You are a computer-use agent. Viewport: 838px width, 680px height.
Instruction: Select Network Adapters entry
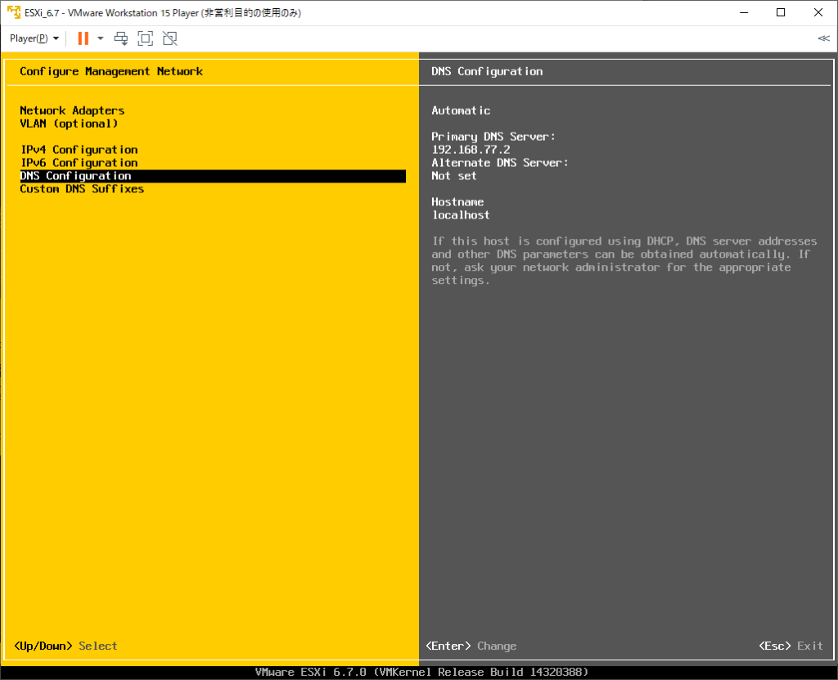[x=72, y=110]
